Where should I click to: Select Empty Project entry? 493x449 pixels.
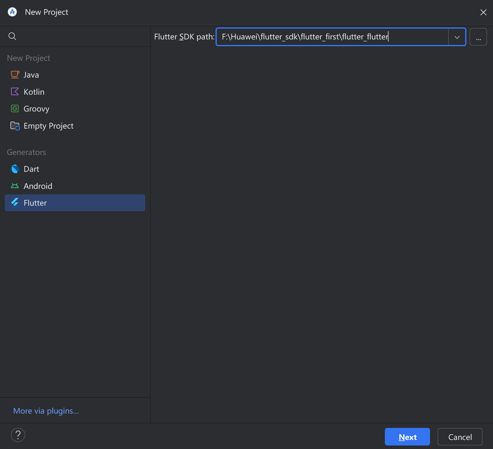pyautogui.click(x=48, y=126)
